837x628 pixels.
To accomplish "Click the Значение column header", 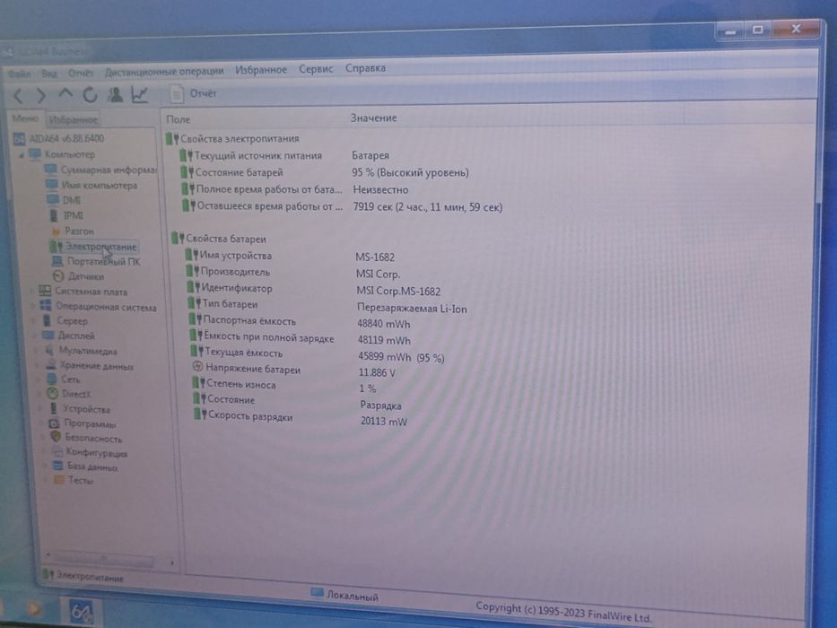I will [x=374, y=118].
